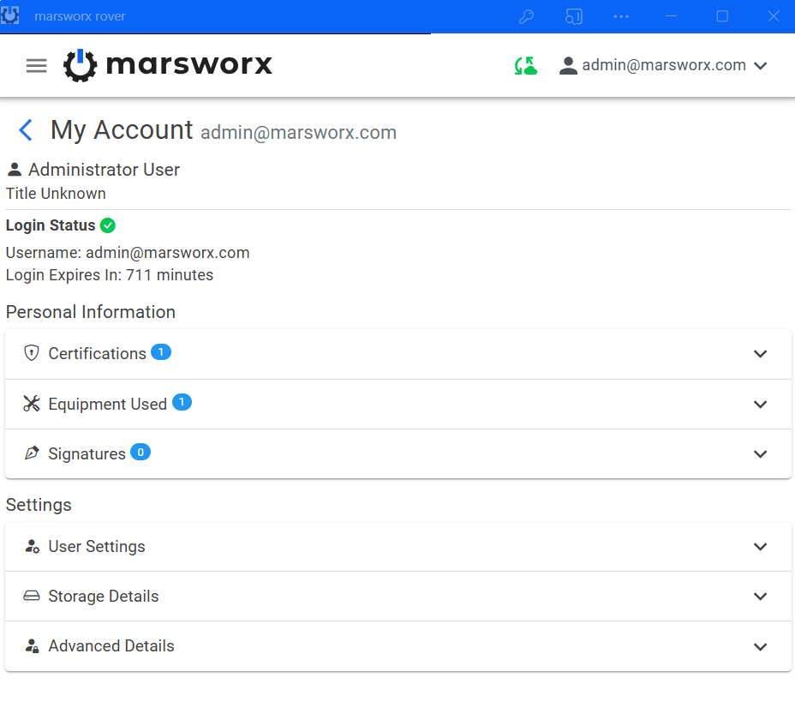The height and width of the screenshot is (702, 795).
Task: Expand the Storage Details panel chevron
Action: coord(760,597)
